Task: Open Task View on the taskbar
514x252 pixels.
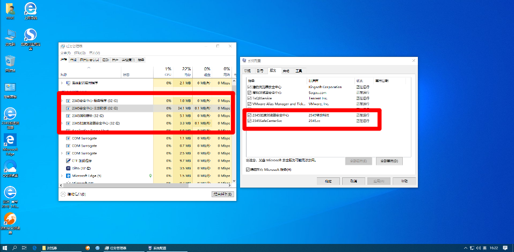Action: click(x=24, y=248)
